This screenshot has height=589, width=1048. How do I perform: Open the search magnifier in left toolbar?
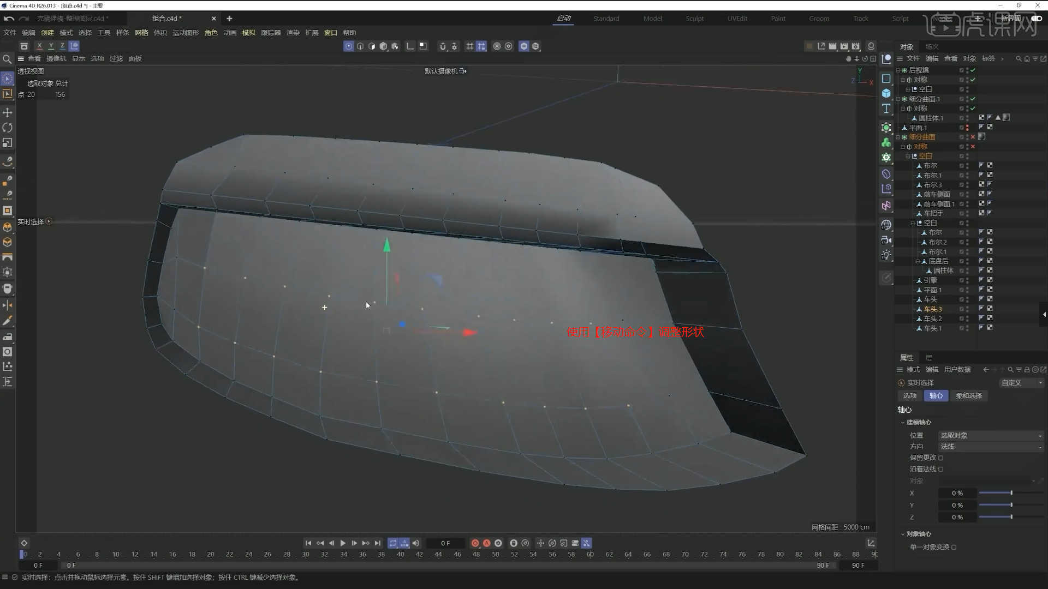pyautogui.click(x=7, y=59)
